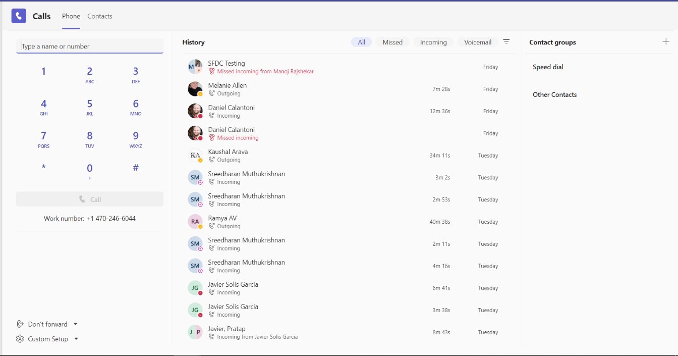
Task: Click the Don't forward phone icon
Action: (x=20, y=324)
